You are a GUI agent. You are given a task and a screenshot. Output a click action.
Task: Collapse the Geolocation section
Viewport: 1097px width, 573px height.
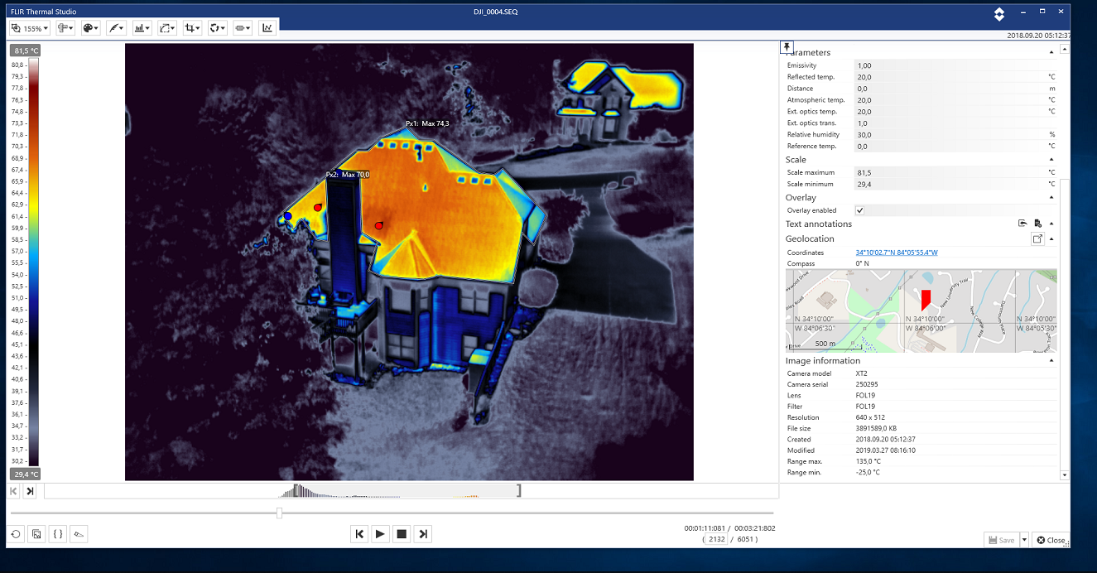pyautogui.click(x=1051, y=239)
